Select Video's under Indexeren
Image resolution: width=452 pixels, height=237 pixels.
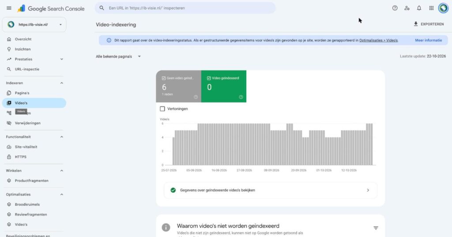34,103
